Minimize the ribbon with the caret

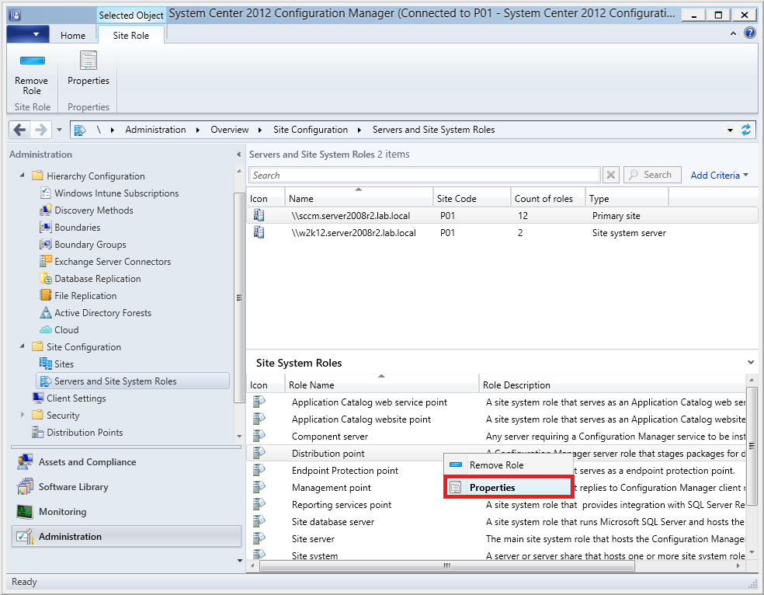733,33
